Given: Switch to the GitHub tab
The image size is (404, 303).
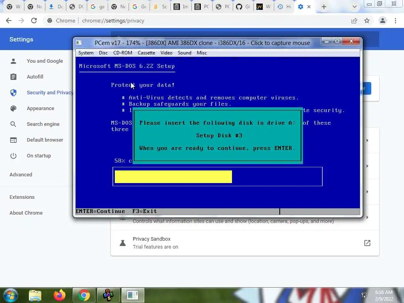Looking at the screenshot, I should [x=243, y=7].
